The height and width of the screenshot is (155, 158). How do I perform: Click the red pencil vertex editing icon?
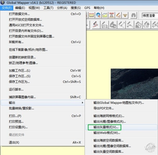coord(96,25)
